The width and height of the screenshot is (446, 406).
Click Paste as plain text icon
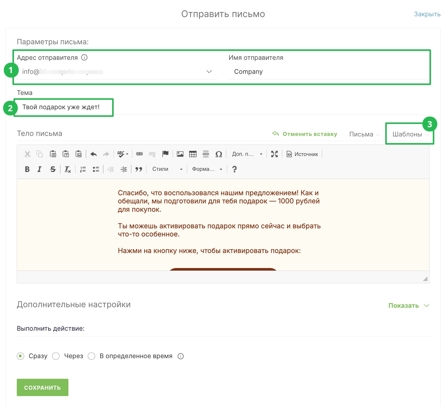click(66, 154)
